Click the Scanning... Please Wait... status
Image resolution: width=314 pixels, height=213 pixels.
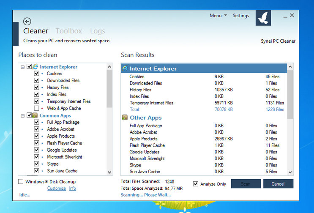[146, 195]
